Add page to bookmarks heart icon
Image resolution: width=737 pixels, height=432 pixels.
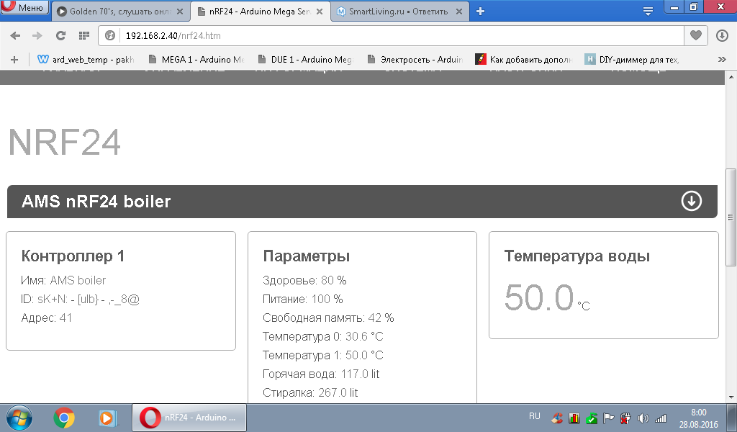(x=696, y=35)
